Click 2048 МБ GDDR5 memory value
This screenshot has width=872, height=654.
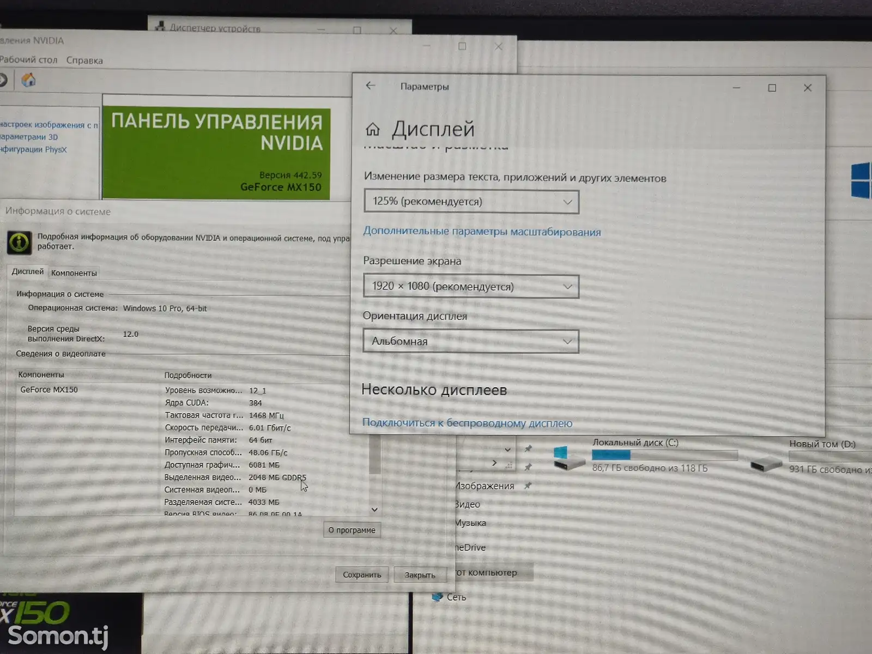(x=277, y=477)
